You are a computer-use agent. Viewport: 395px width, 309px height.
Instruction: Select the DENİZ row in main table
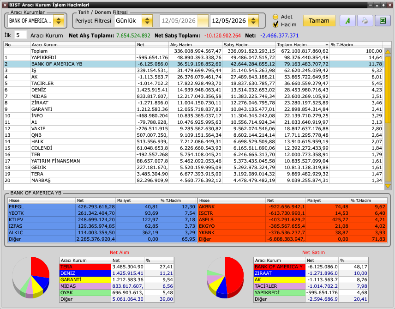pyautogui.click(x=193, y=90)
